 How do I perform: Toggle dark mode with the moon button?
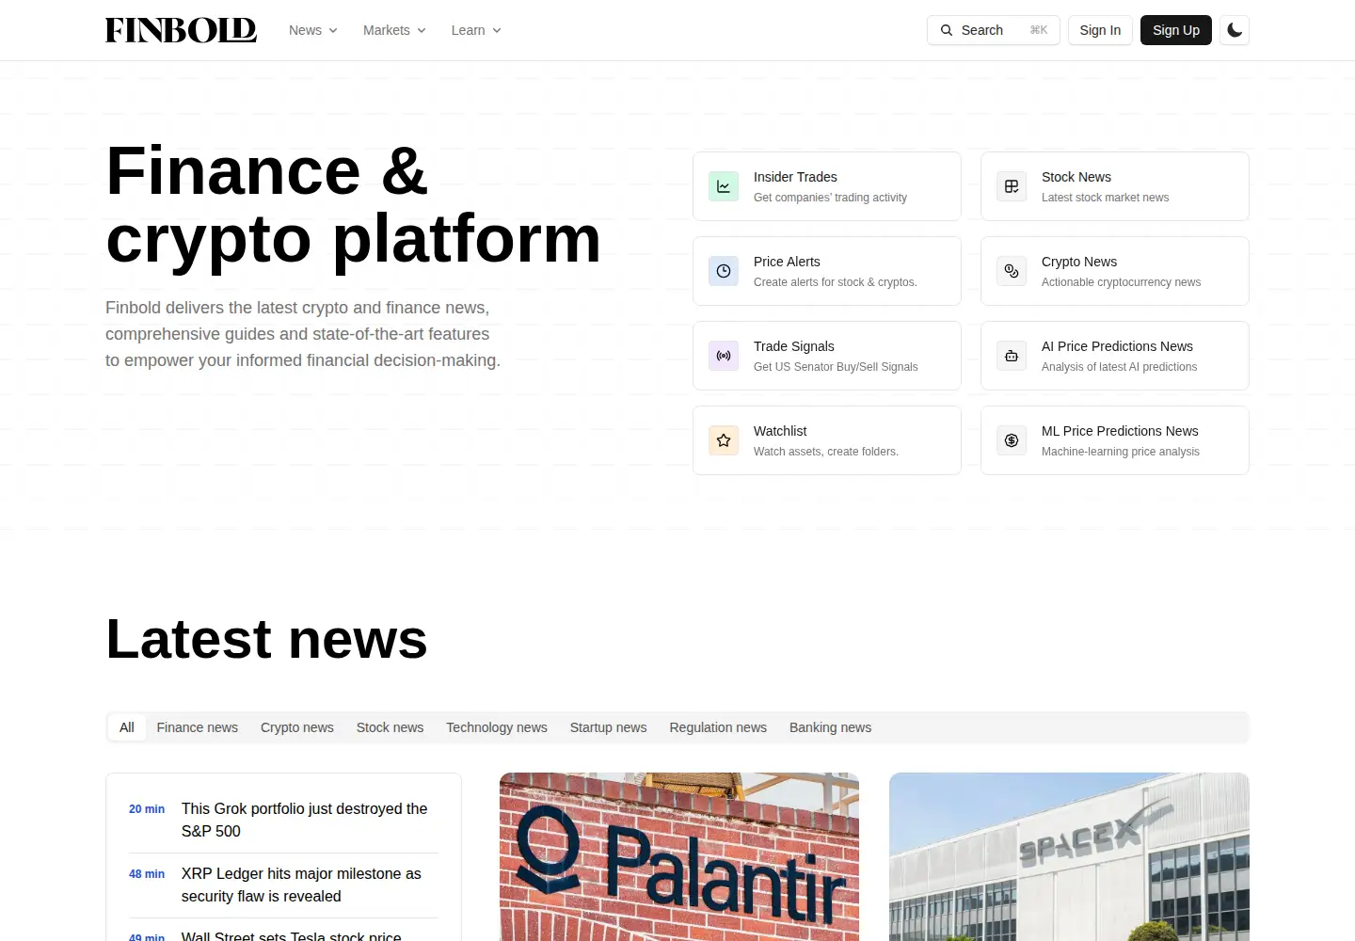(x=1235, y=30)
